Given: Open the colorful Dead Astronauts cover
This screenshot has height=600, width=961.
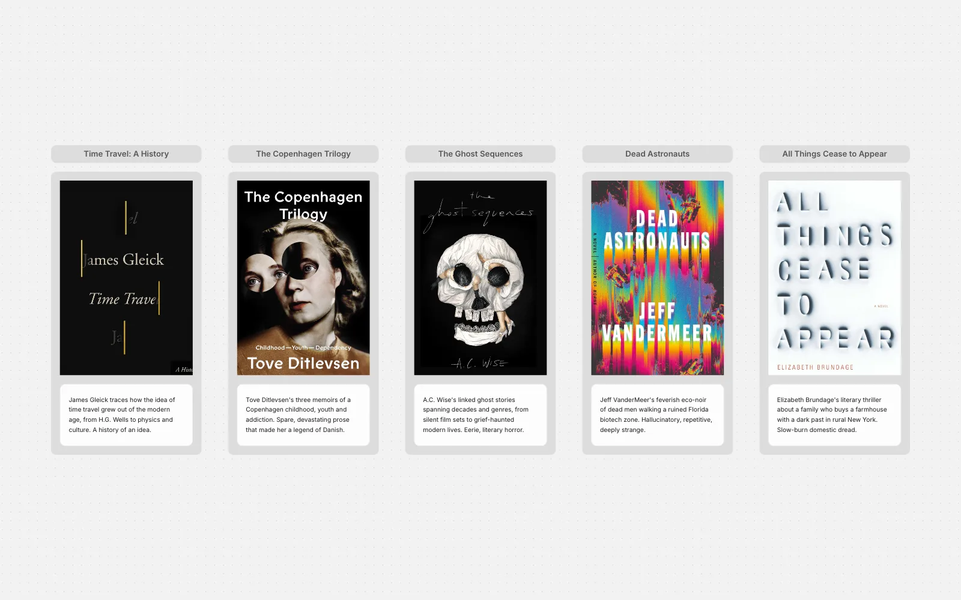Looking at the screenshot, I should (x=658, y=278).
